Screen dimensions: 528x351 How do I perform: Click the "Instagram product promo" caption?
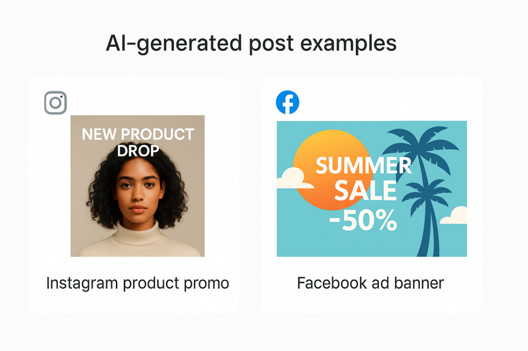pyautogui.click(x=138, y=283)
